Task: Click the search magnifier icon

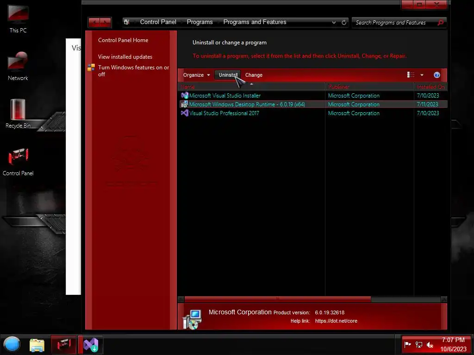Action: click(x=441, y=22)
